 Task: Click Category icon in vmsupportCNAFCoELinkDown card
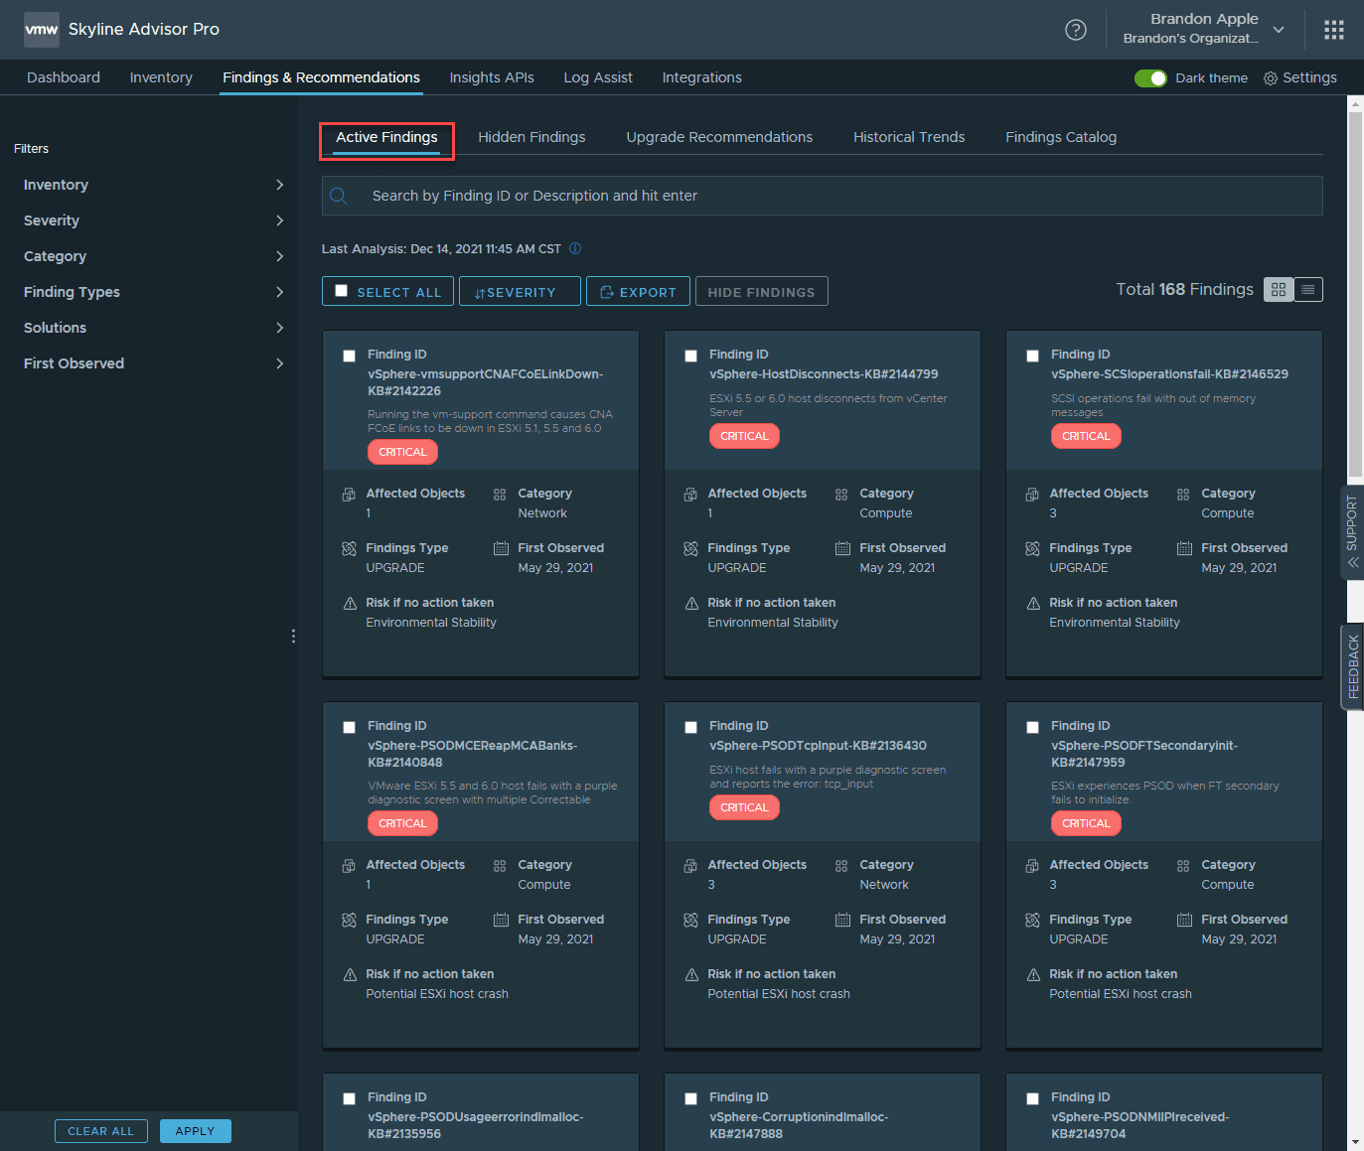[500, 495]
